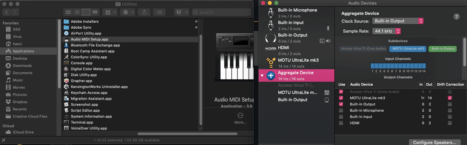Click the Audio Devices help question mark
This screenshot has height=145, width=467.
pyautogui.click(x=457, y=17)
